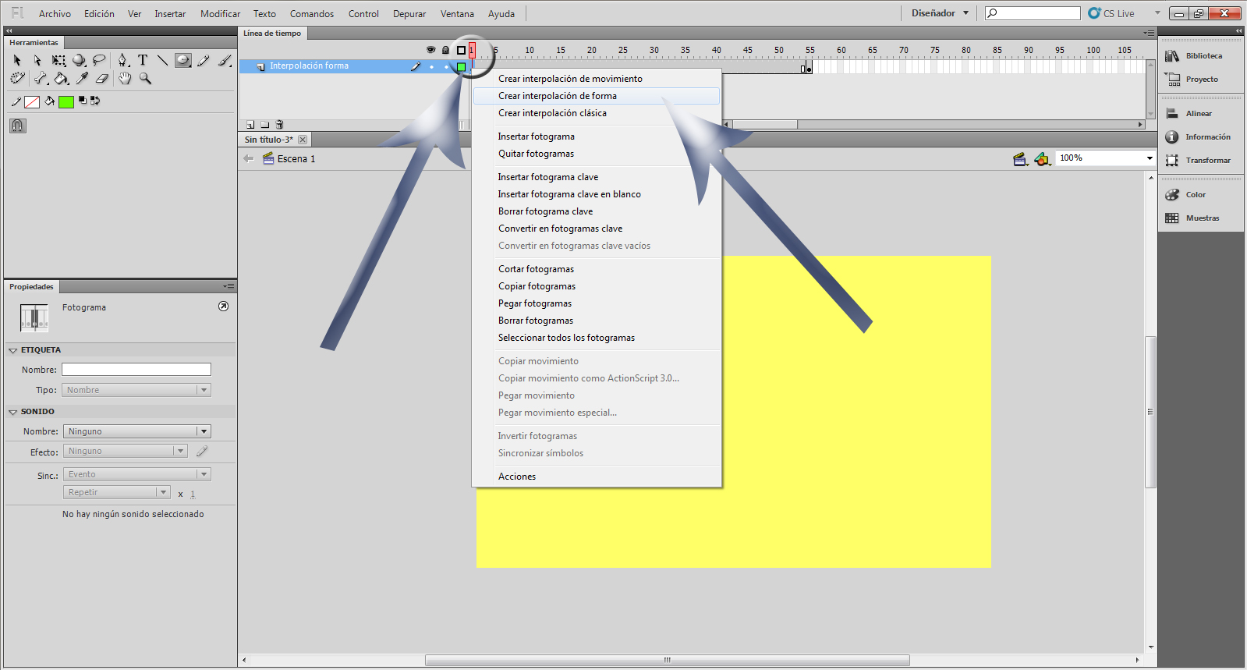Select the Deco tool
This screenshot has width=1247, height=670.
click(17, 79)
